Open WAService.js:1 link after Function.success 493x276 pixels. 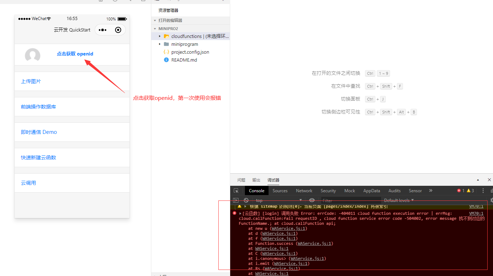[314, 243]
